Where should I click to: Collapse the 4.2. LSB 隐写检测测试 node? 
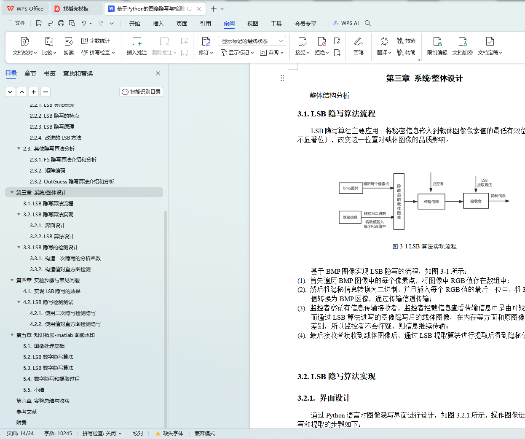(19, 302)
